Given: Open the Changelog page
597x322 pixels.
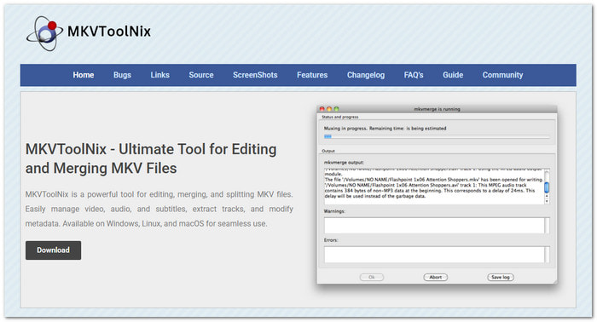Looking at the screenshot, I should click(366, 75).
